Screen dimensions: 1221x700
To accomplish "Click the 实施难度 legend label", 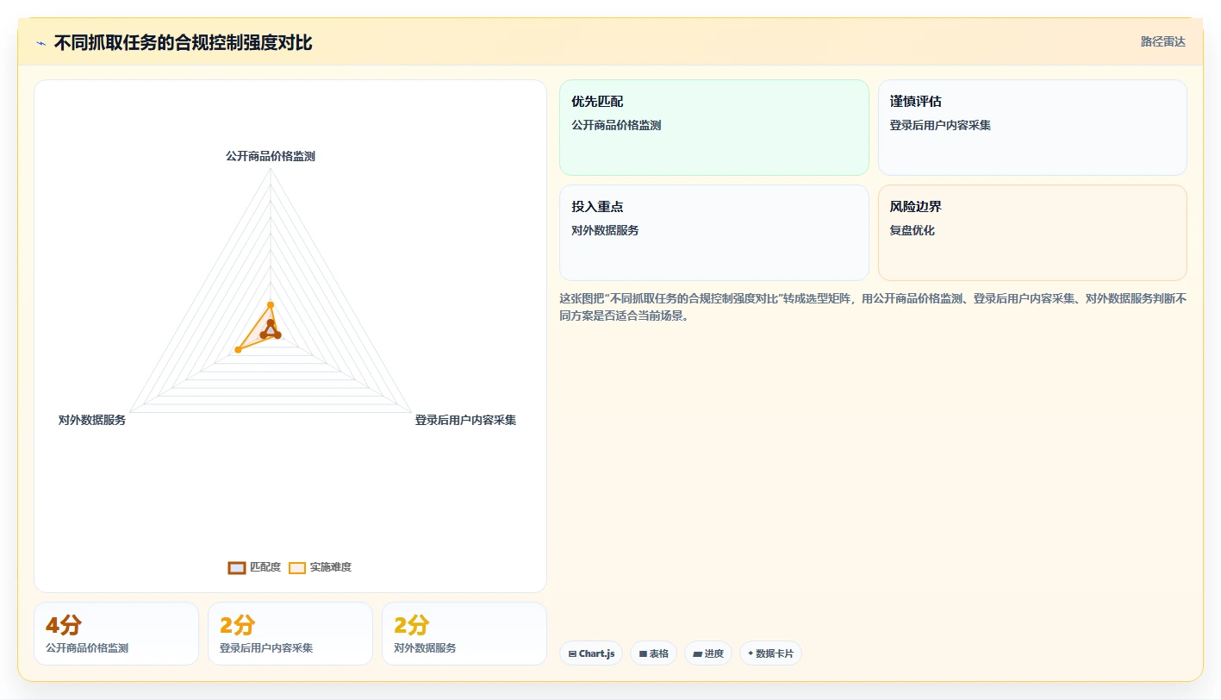I will pyautogui.click(x=331, y=567).
